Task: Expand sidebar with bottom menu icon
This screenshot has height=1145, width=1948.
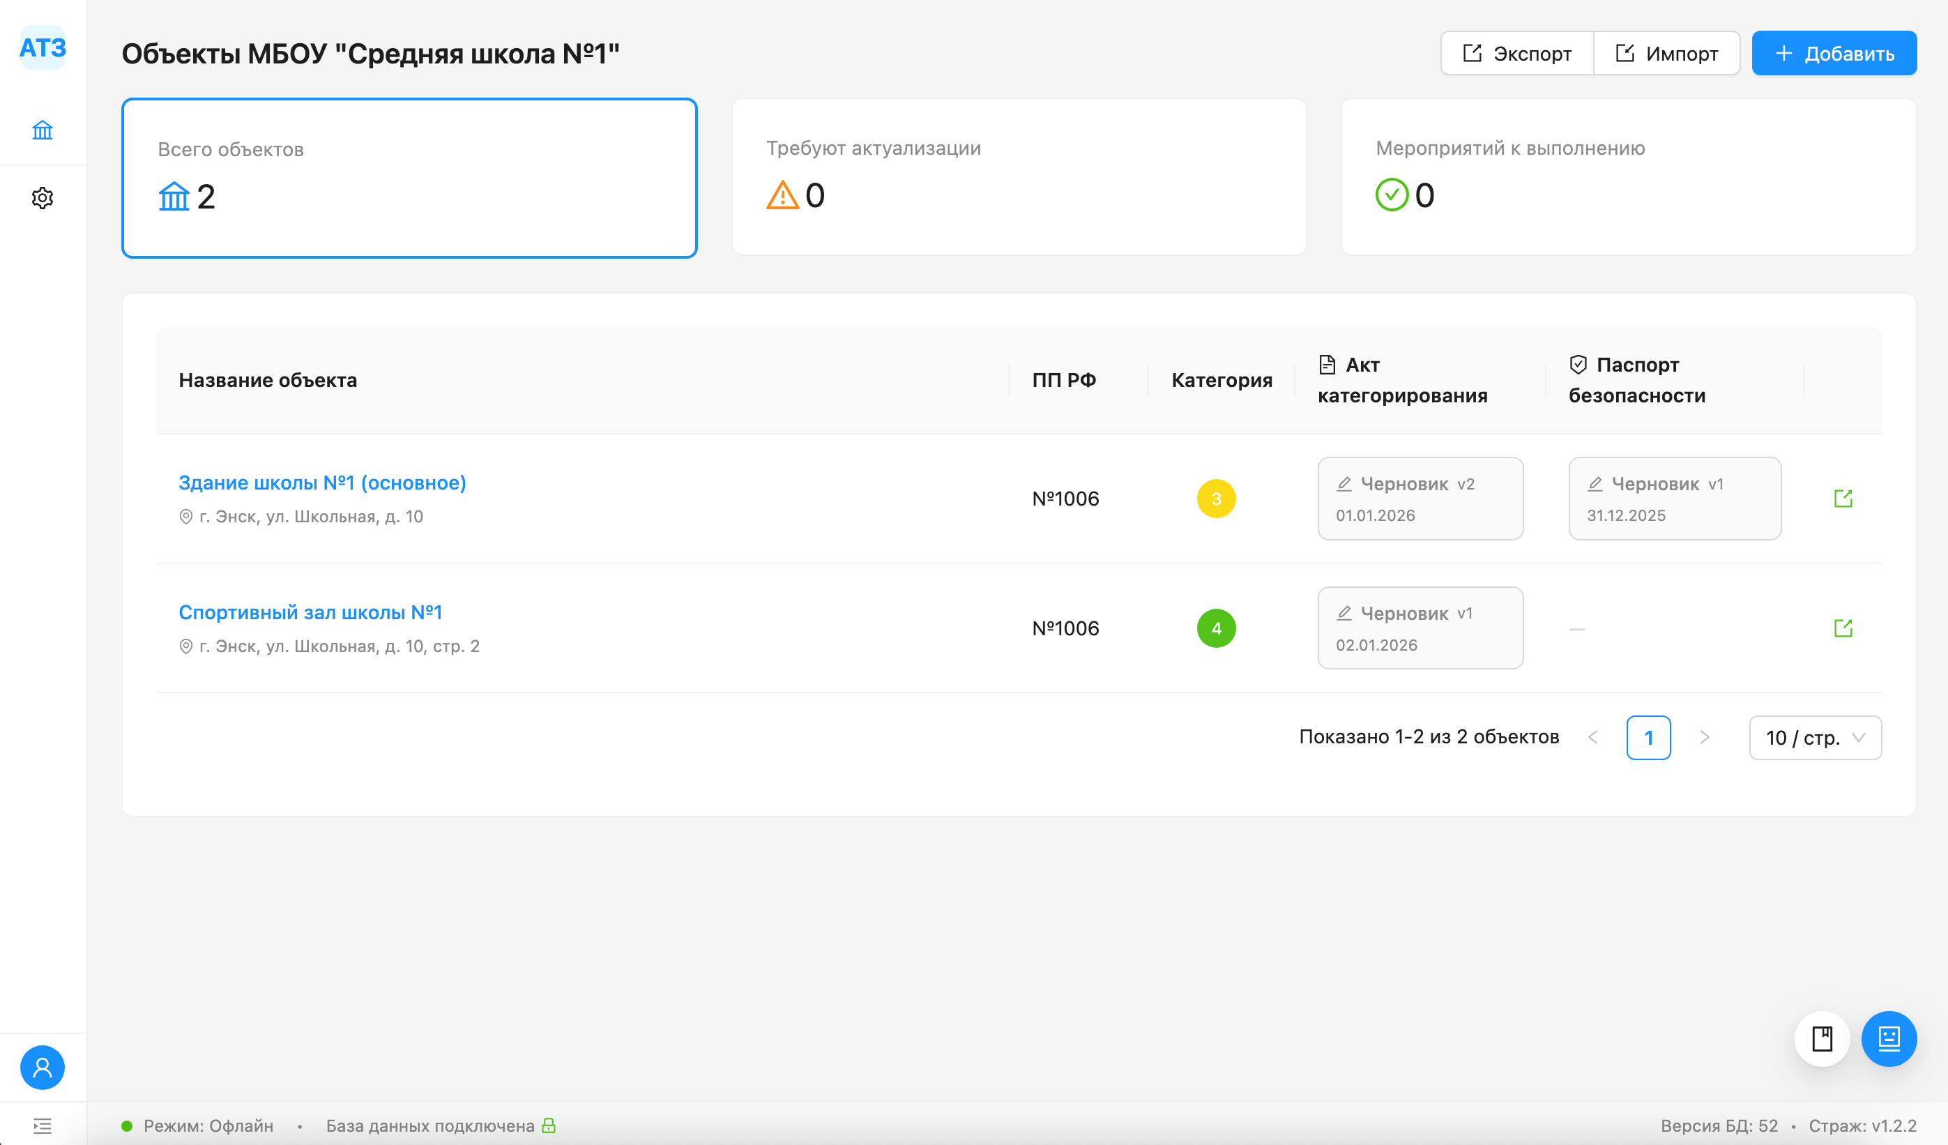Action: (43, 1125)
